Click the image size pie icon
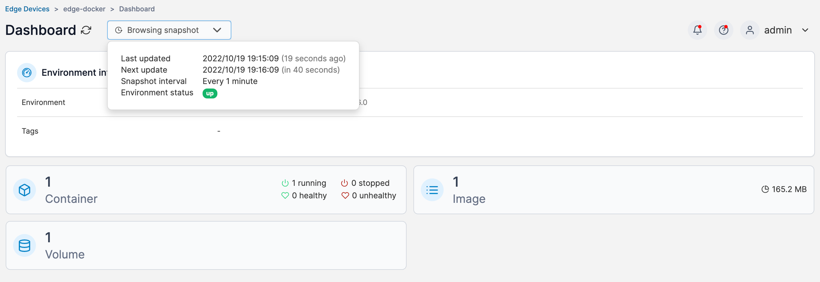This screenshot has width=820, height=282. point(765,189)
